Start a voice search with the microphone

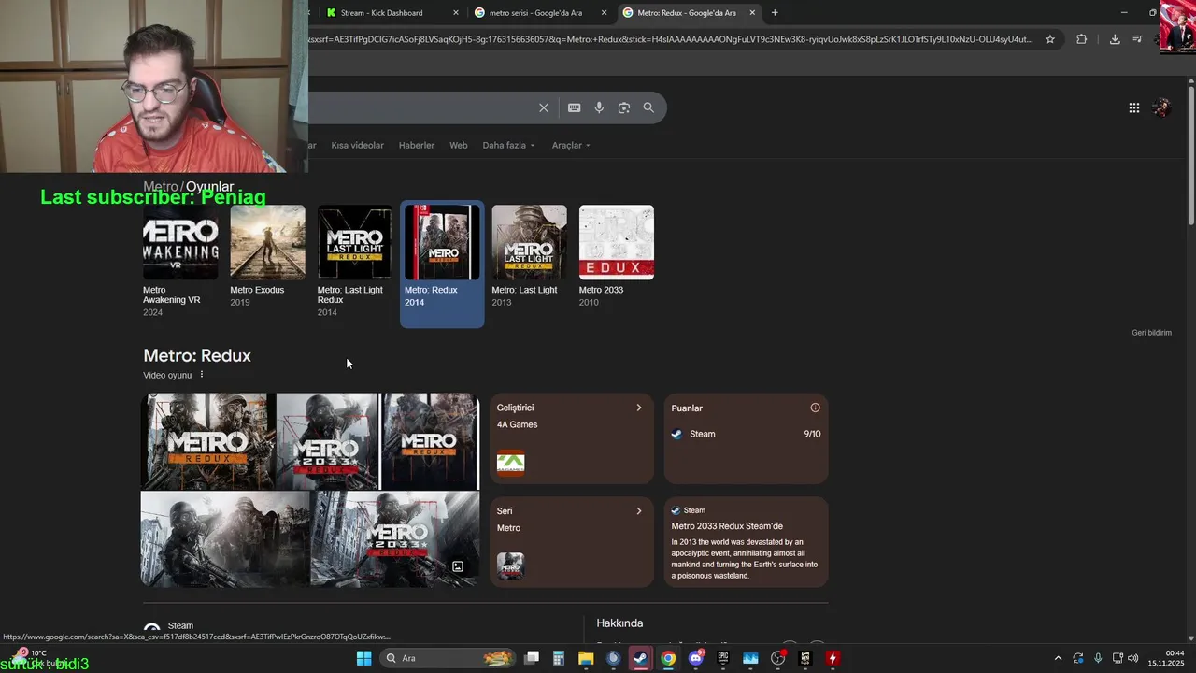pos(599,107)
